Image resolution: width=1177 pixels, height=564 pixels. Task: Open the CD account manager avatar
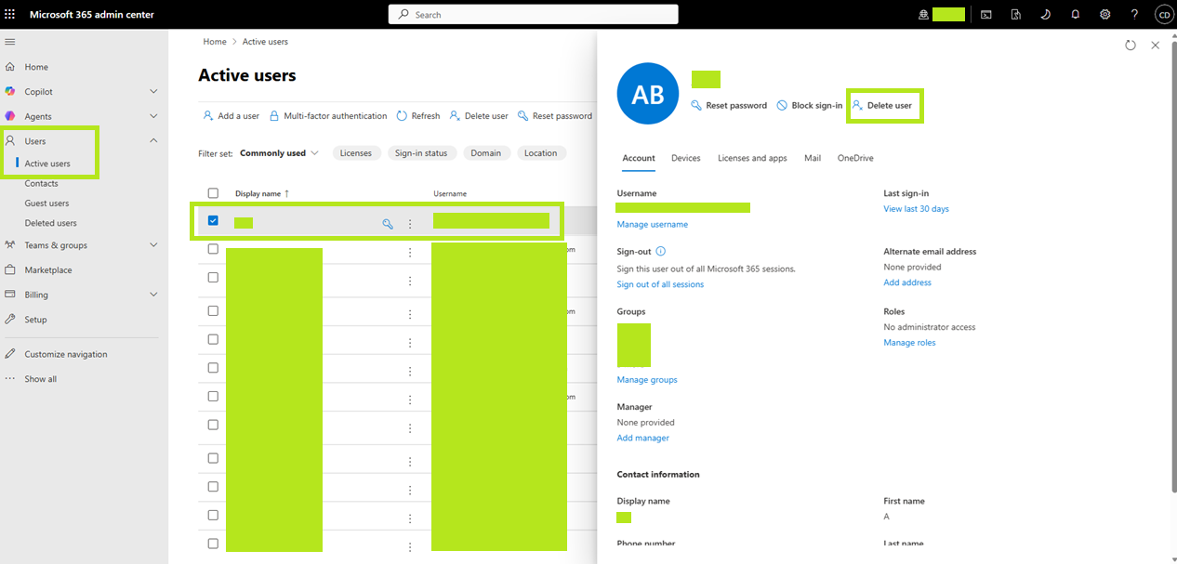click(1163, 15)
